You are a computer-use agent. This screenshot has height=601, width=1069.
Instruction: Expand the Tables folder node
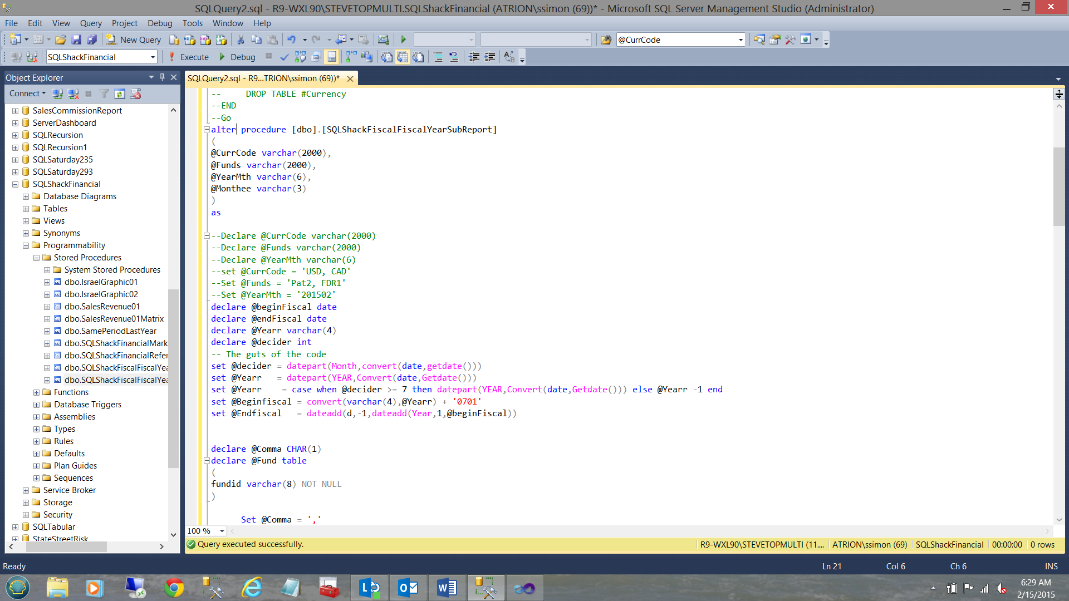(26, 209)
